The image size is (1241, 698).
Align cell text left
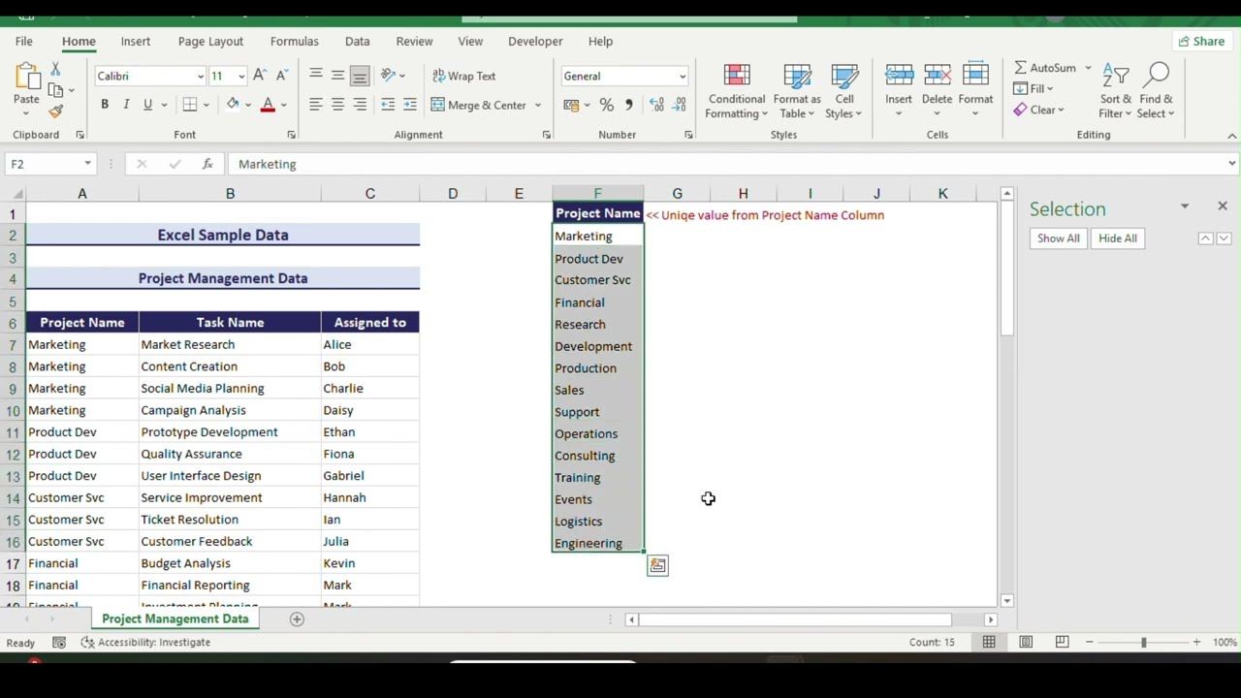[315, 105]
